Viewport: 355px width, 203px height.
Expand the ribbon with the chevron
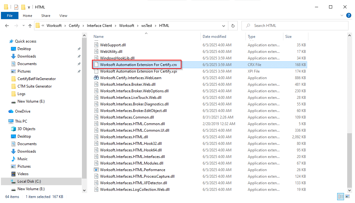pos(342,15)
